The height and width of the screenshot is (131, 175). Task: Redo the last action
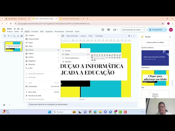(18, 36)
